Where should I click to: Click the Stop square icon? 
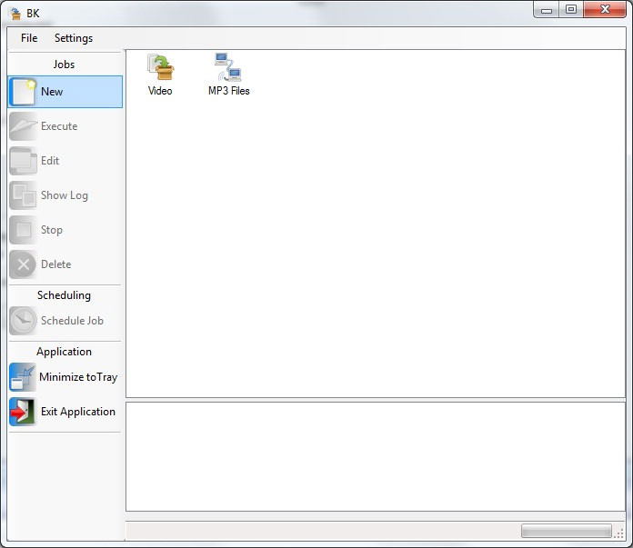click(23, 230)
